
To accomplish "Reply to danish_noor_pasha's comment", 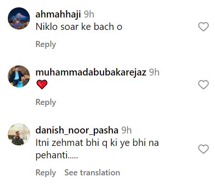I will (x=46, y=173).
